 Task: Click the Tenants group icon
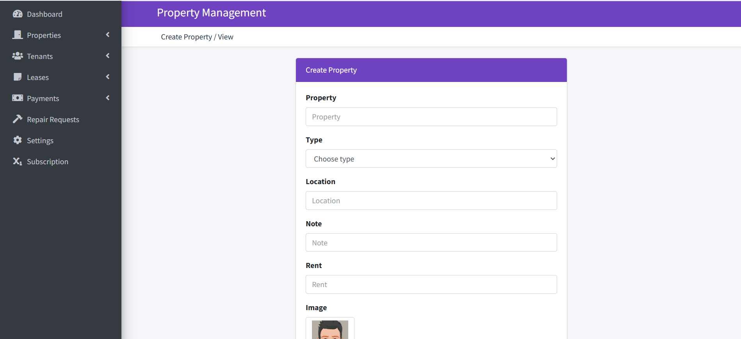coord(18,56)
